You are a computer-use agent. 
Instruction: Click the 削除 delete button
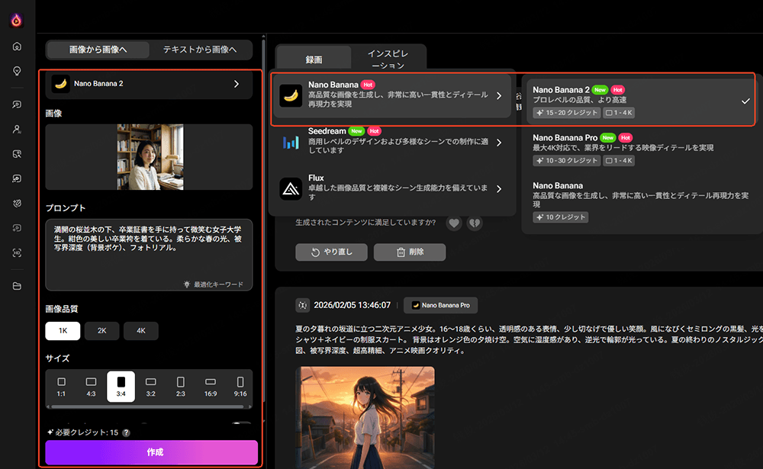[410, 252]
